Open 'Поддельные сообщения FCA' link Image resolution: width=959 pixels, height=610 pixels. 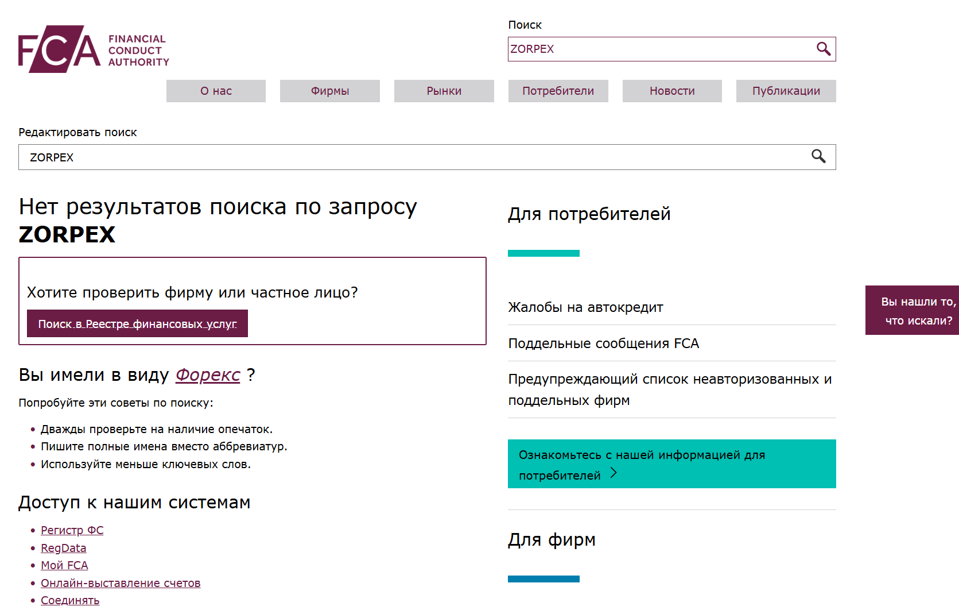click(x=603, y=343)
